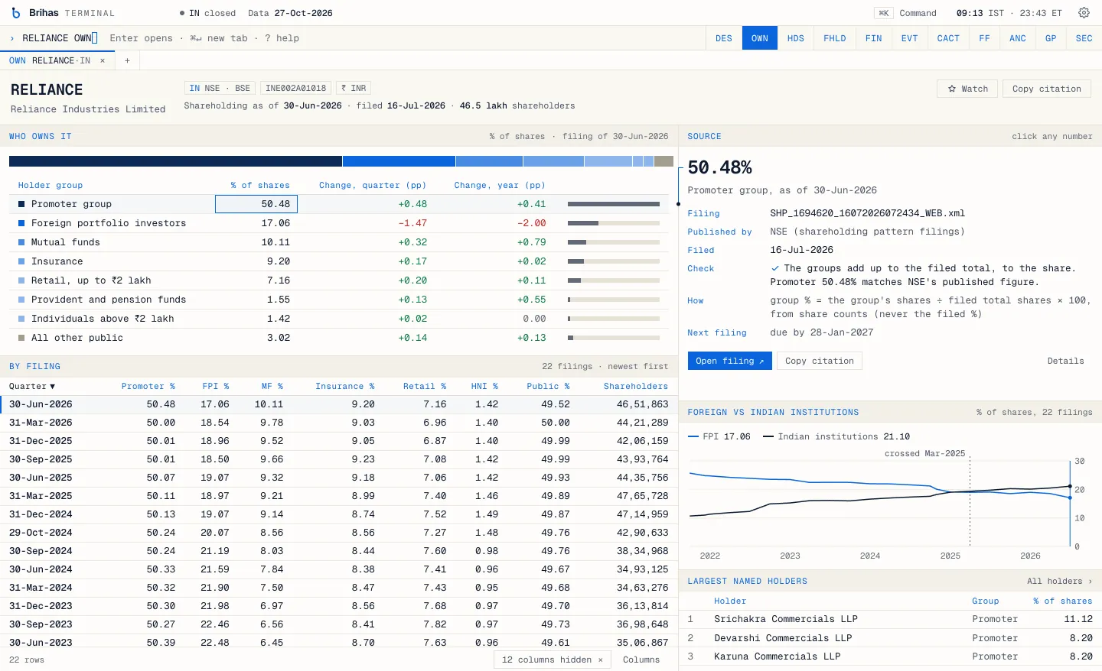Switch to the FIN function tab
This screenshot has height=671, width=1102.
pyautogui.click(x=873, y=38)
